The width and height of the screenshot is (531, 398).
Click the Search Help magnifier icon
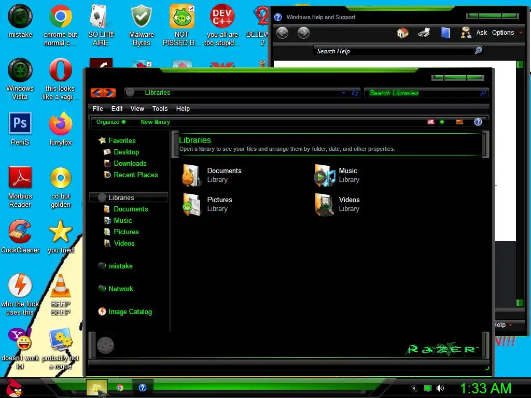click(478, 50)
